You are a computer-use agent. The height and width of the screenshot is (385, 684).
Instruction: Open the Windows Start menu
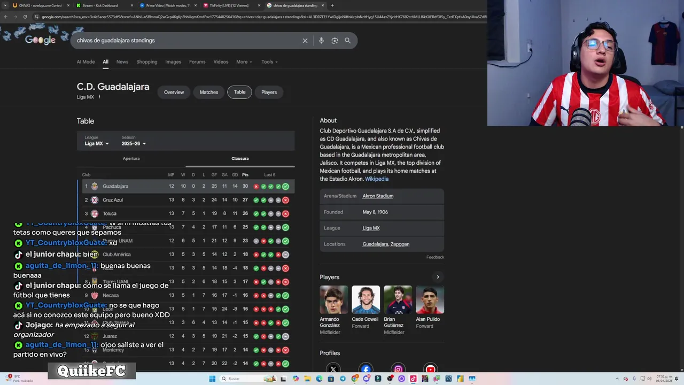[x=212, y=379]
